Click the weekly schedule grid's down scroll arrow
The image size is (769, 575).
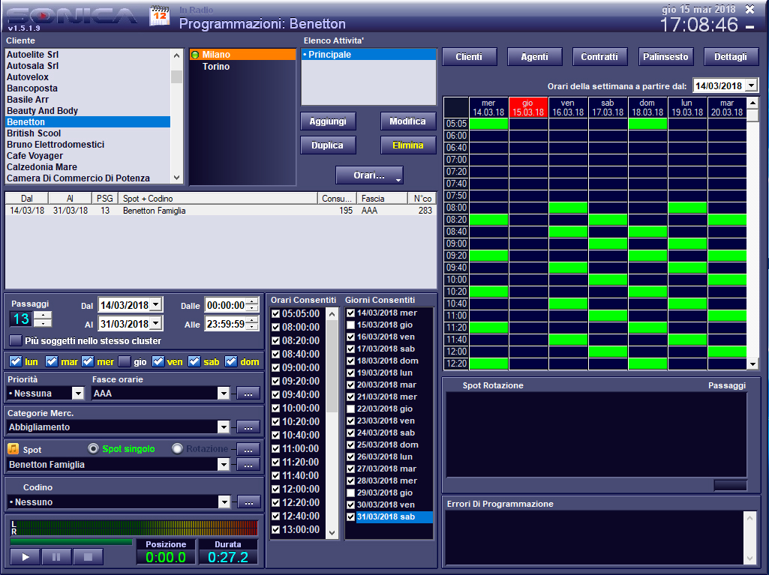click(x=752, y=364)
